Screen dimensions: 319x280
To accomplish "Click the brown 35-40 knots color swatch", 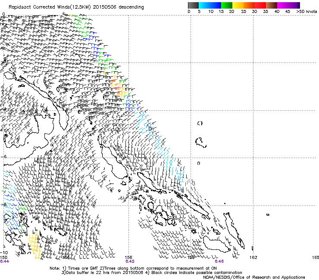I will click(272, 5).
